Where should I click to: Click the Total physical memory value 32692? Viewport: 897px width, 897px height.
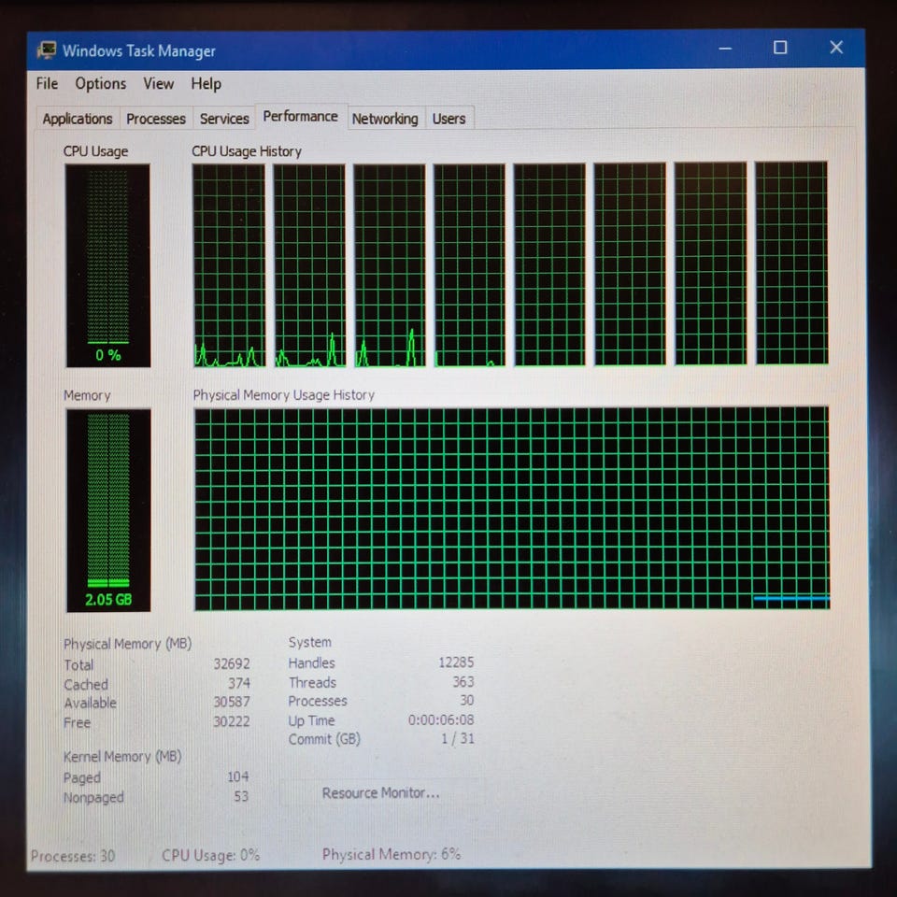click(x=232, y=663)
